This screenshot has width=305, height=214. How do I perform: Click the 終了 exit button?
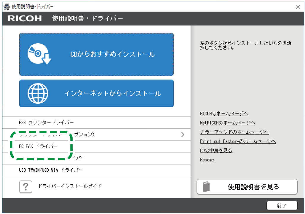(x=282, y=206)
